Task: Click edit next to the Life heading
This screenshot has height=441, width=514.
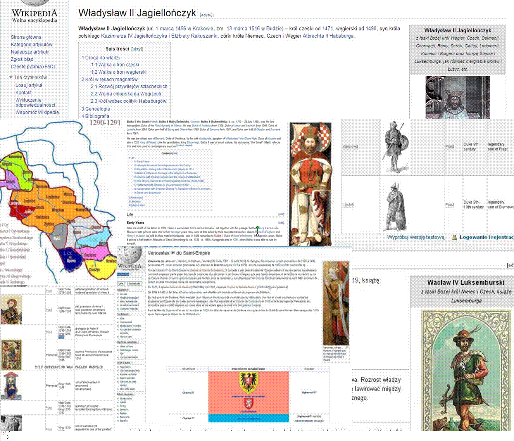Action: [x=281, y=214]
